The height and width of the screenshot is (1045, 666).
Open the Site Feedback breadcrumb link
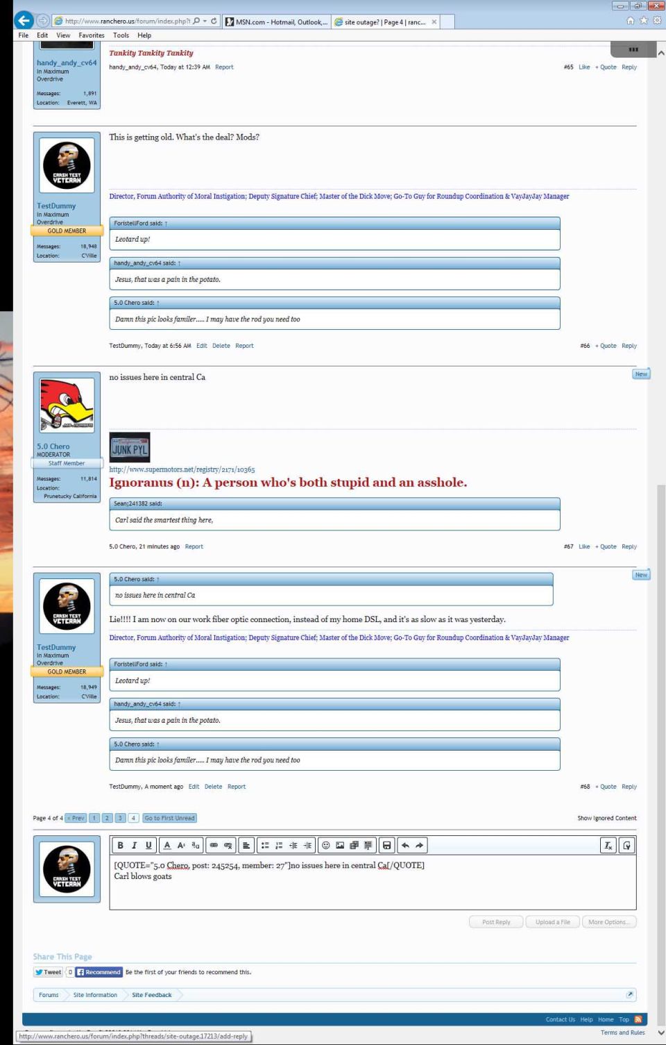pyautogui.click(x=152, y=995)
